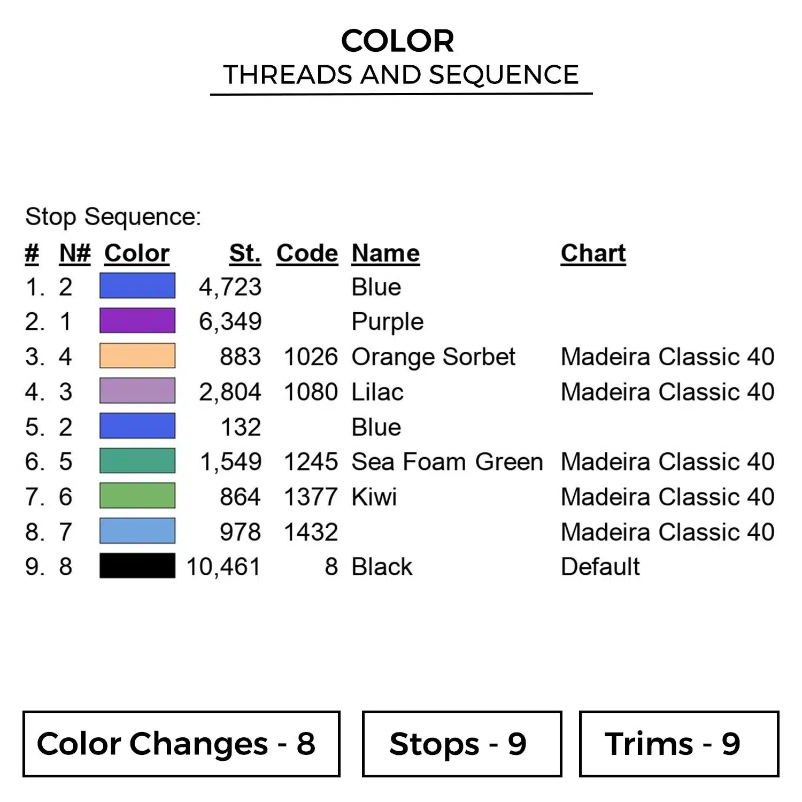Click the Chart column header

tap(593, 253)
